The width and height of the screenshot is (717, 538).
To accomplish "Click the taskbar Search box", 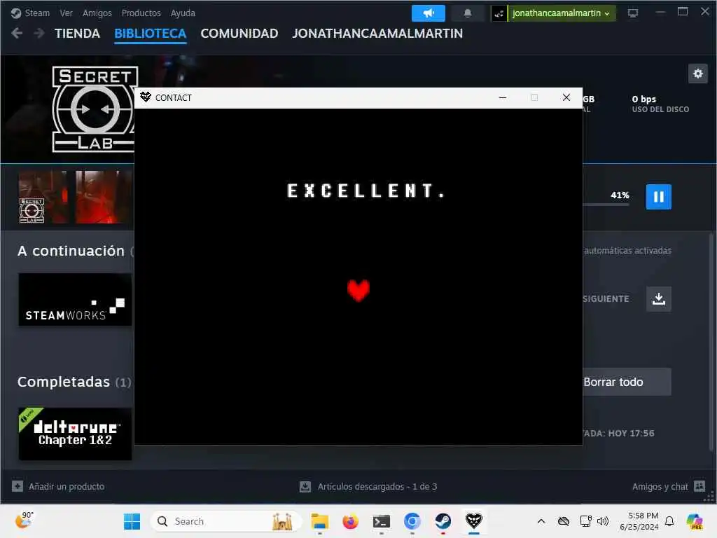I will (x=226, y=521).
